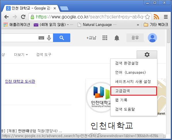
Task: Select 검색 환경설정 from settings menu
Action: click(134, 63)
